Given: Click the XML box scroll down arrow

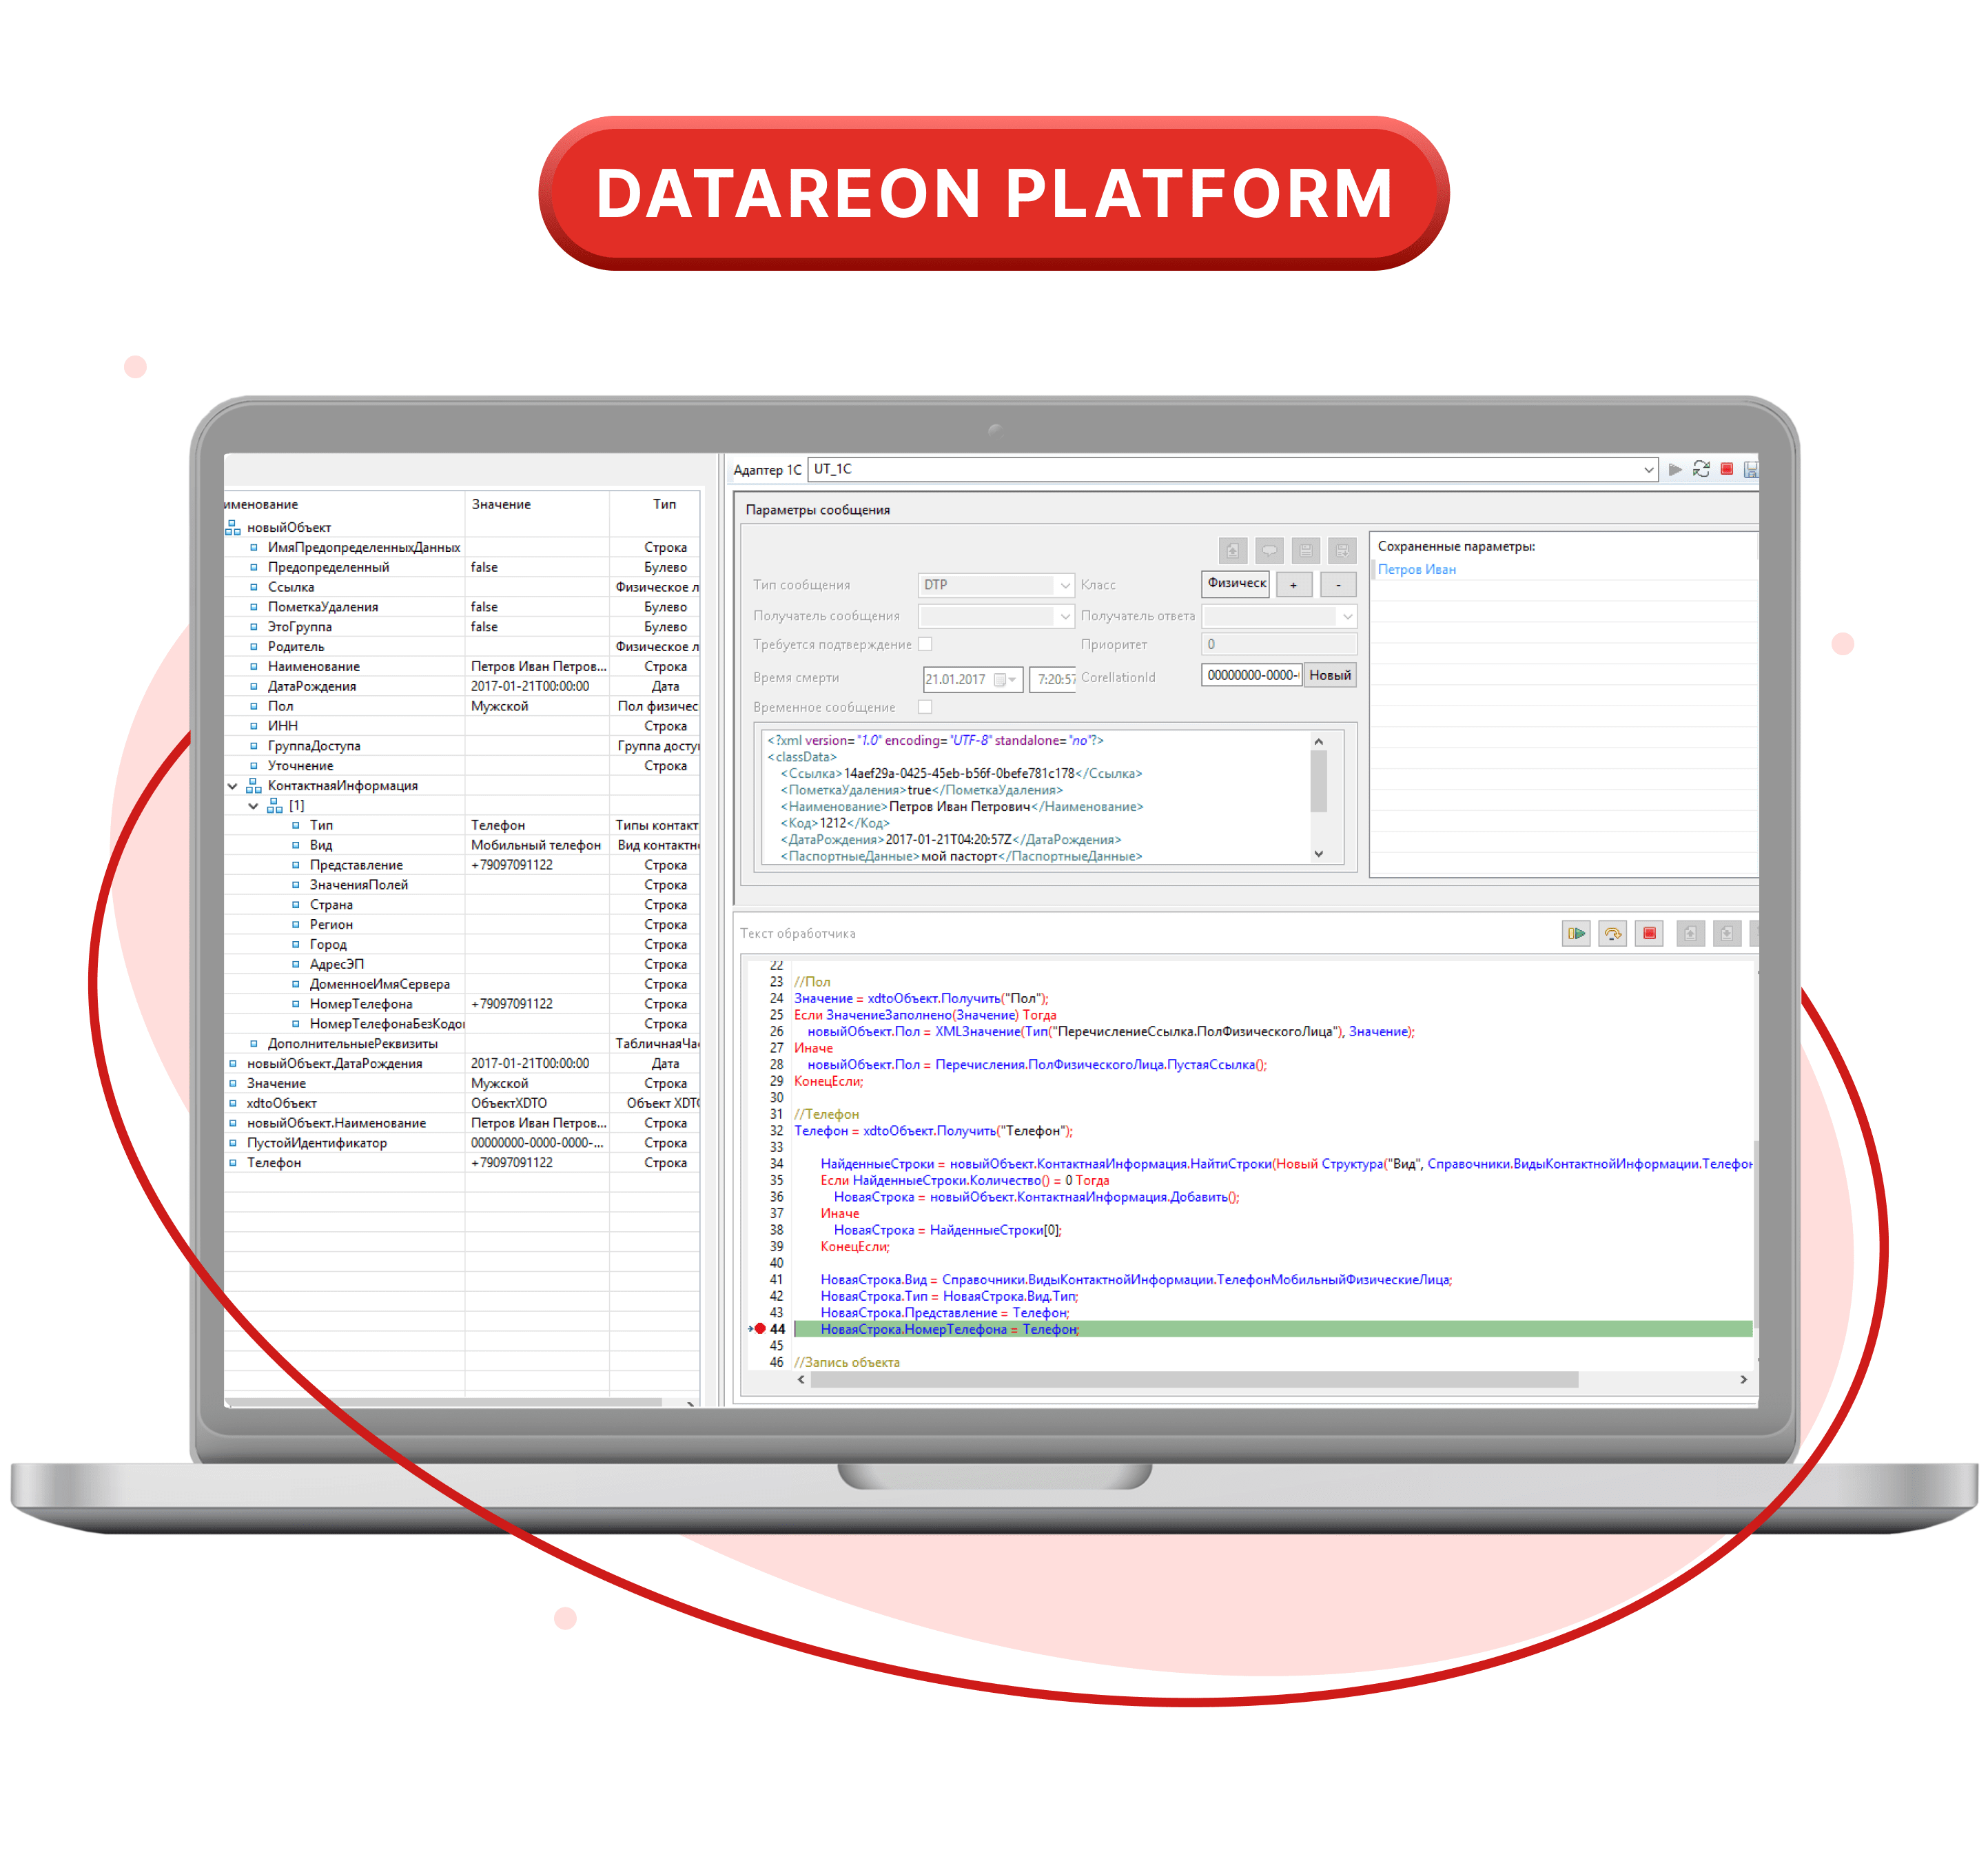Looking at the screenshot, I should [1318, 853].
